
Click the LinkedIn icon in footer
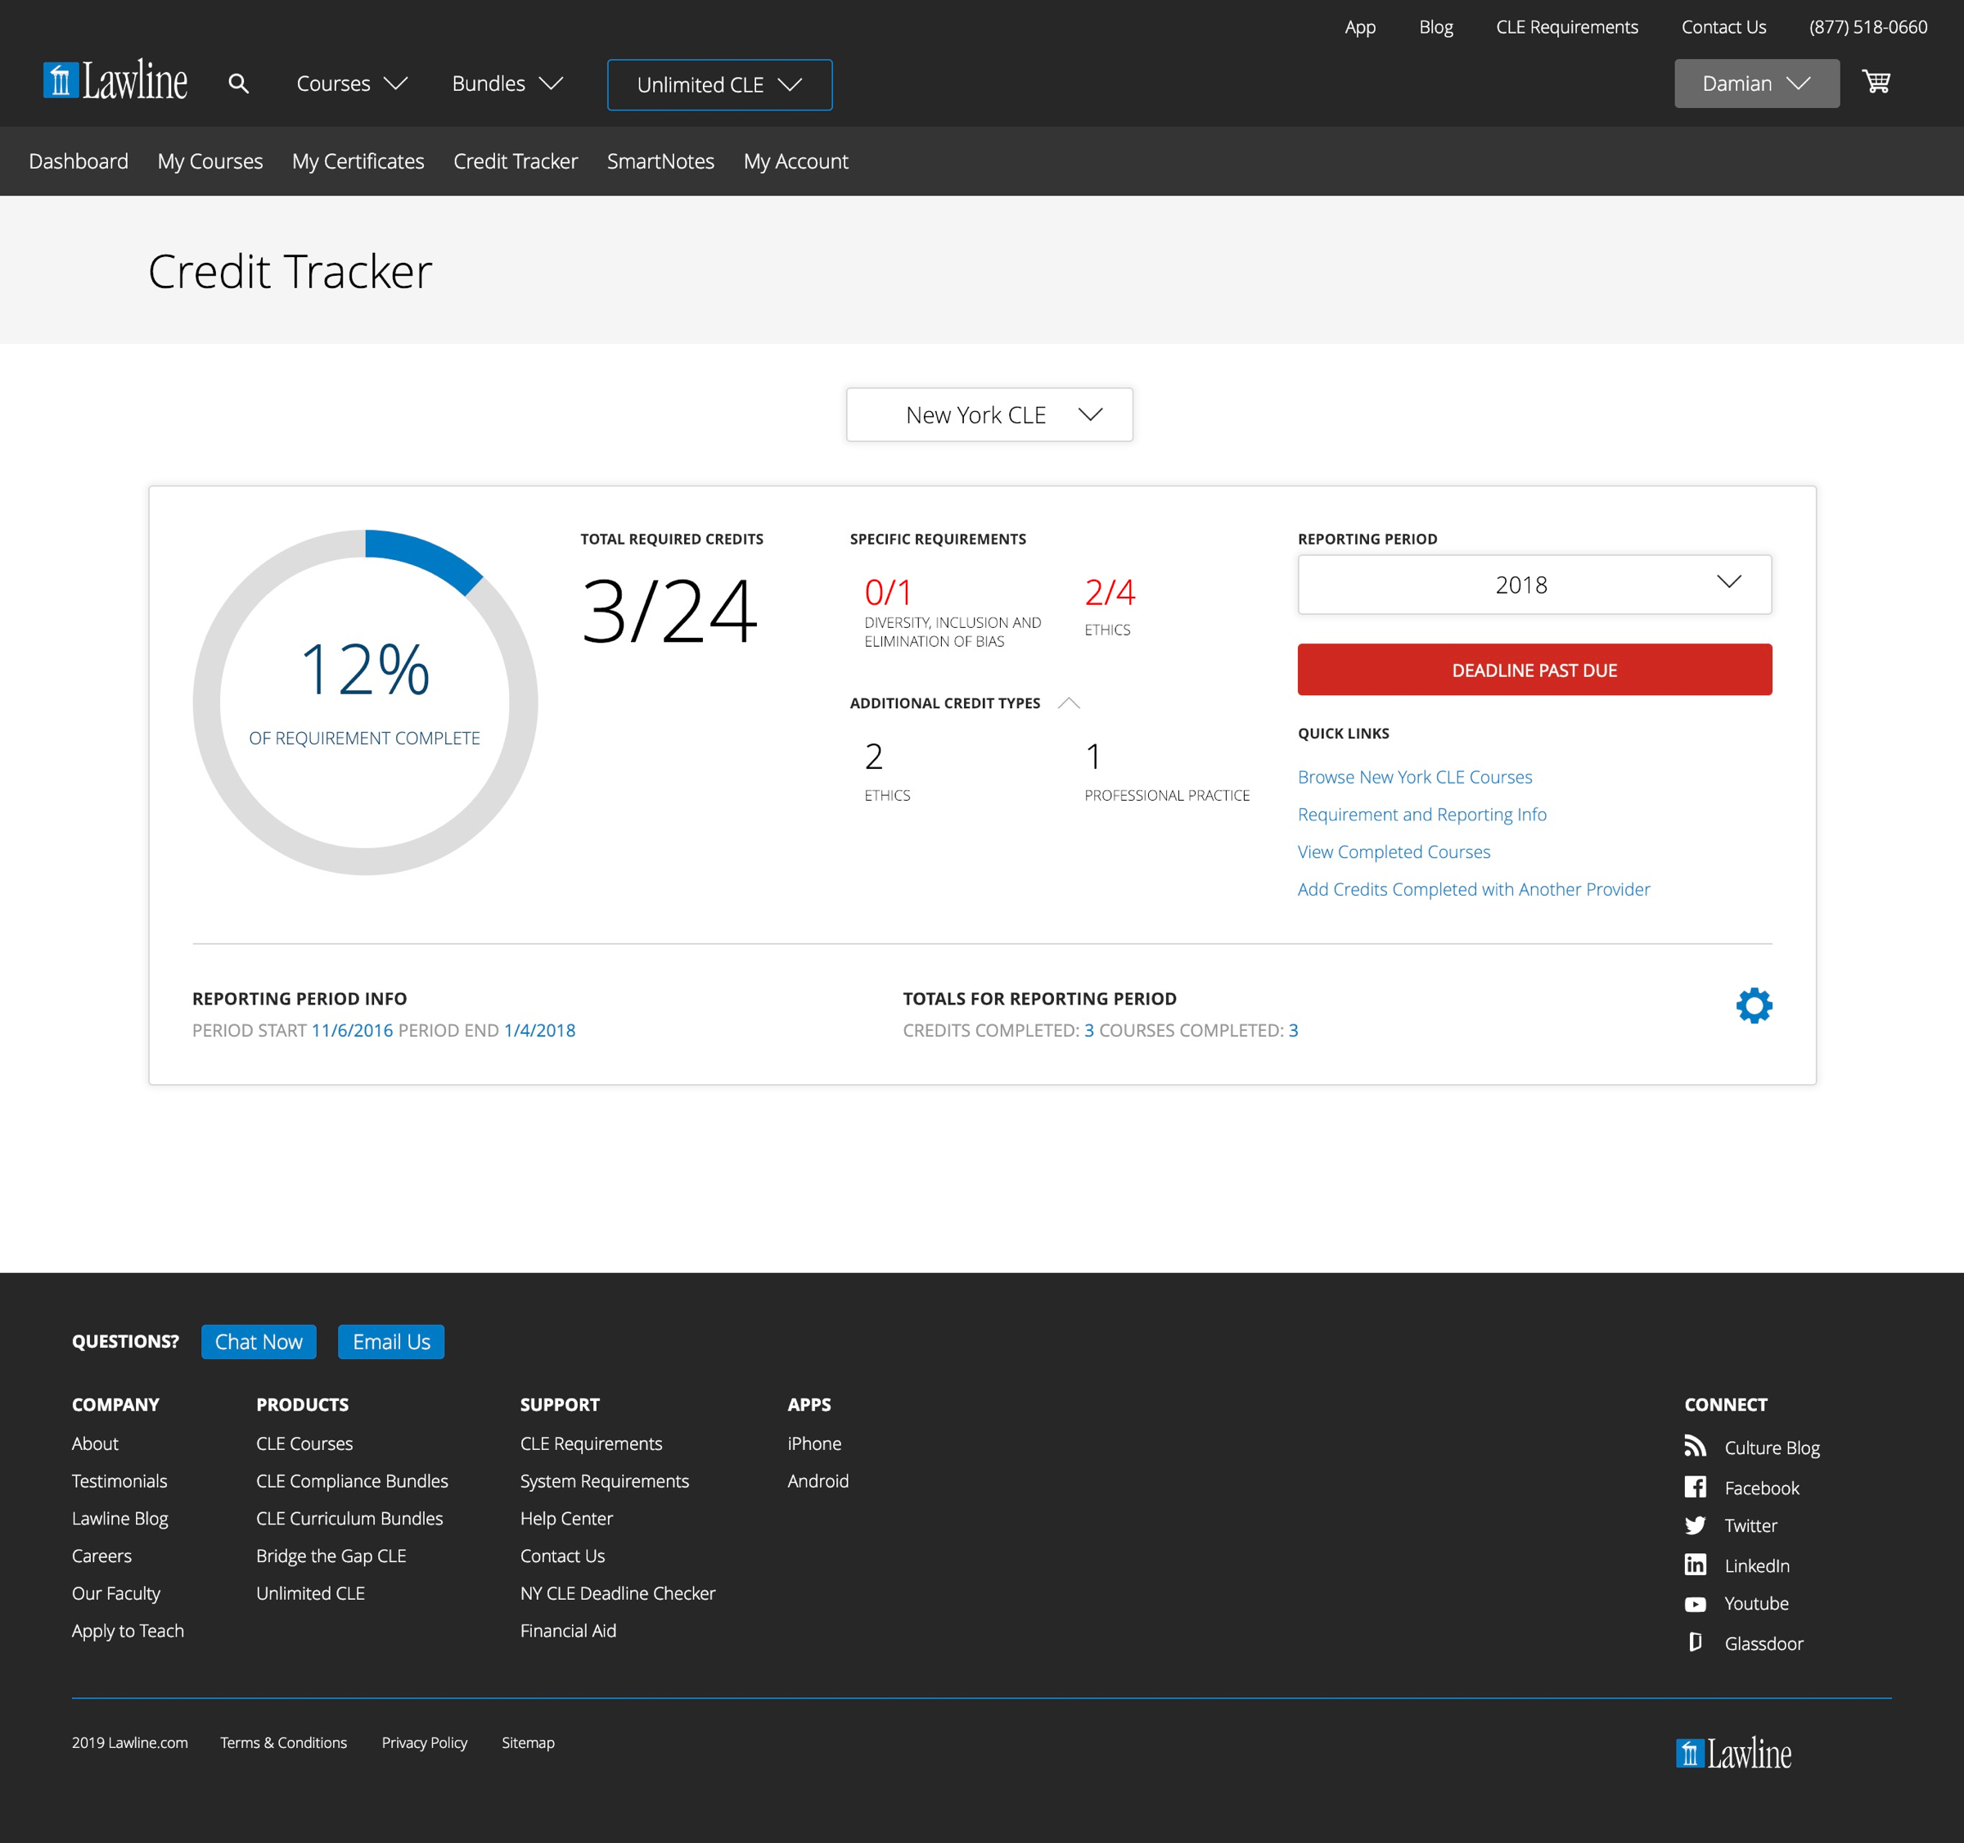[x=1696, y=1565]
